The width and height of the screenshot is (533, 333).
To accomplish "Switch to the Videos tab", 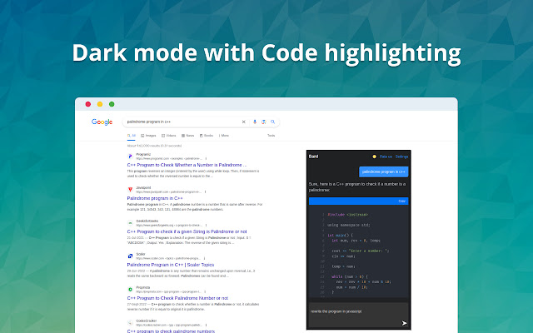I will 169,135.
